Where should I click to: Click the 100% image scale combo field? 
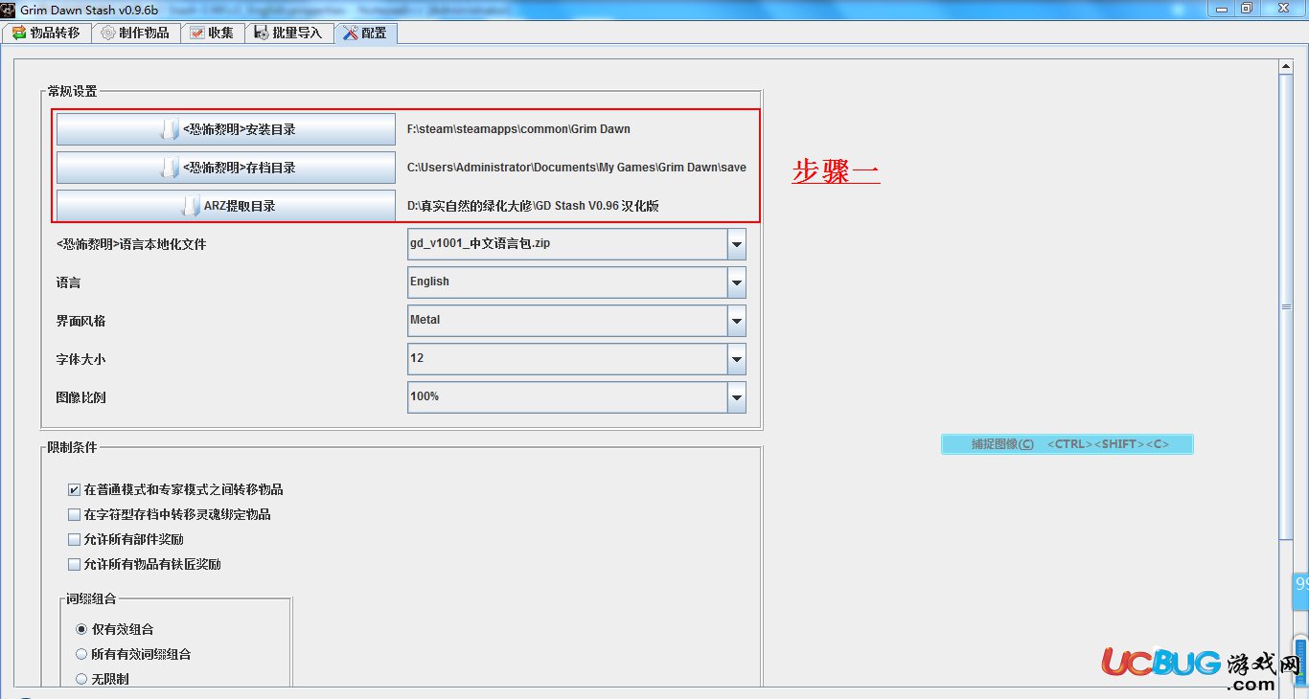tap(577, 397)
